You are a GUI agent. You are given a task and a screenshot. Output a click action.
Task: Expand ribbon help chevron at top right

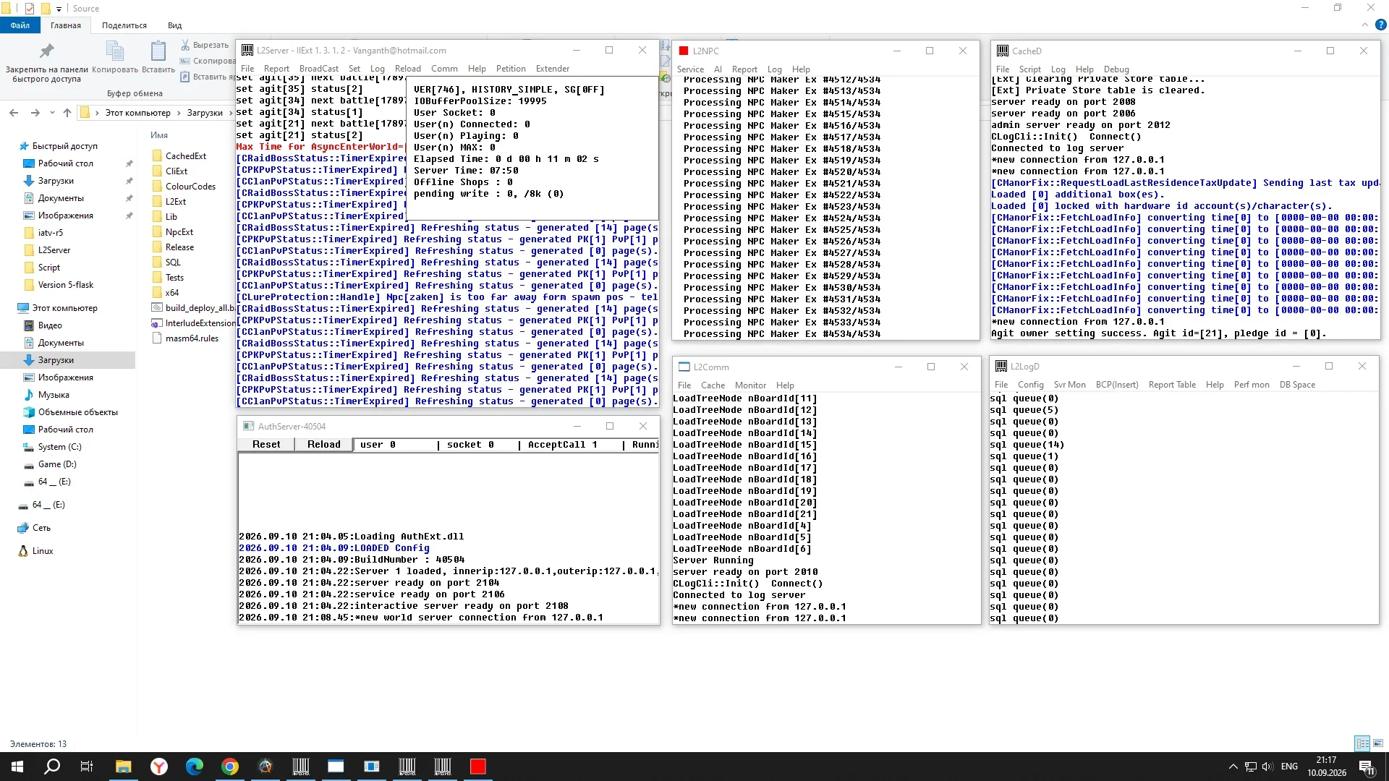coord(1364,25)
